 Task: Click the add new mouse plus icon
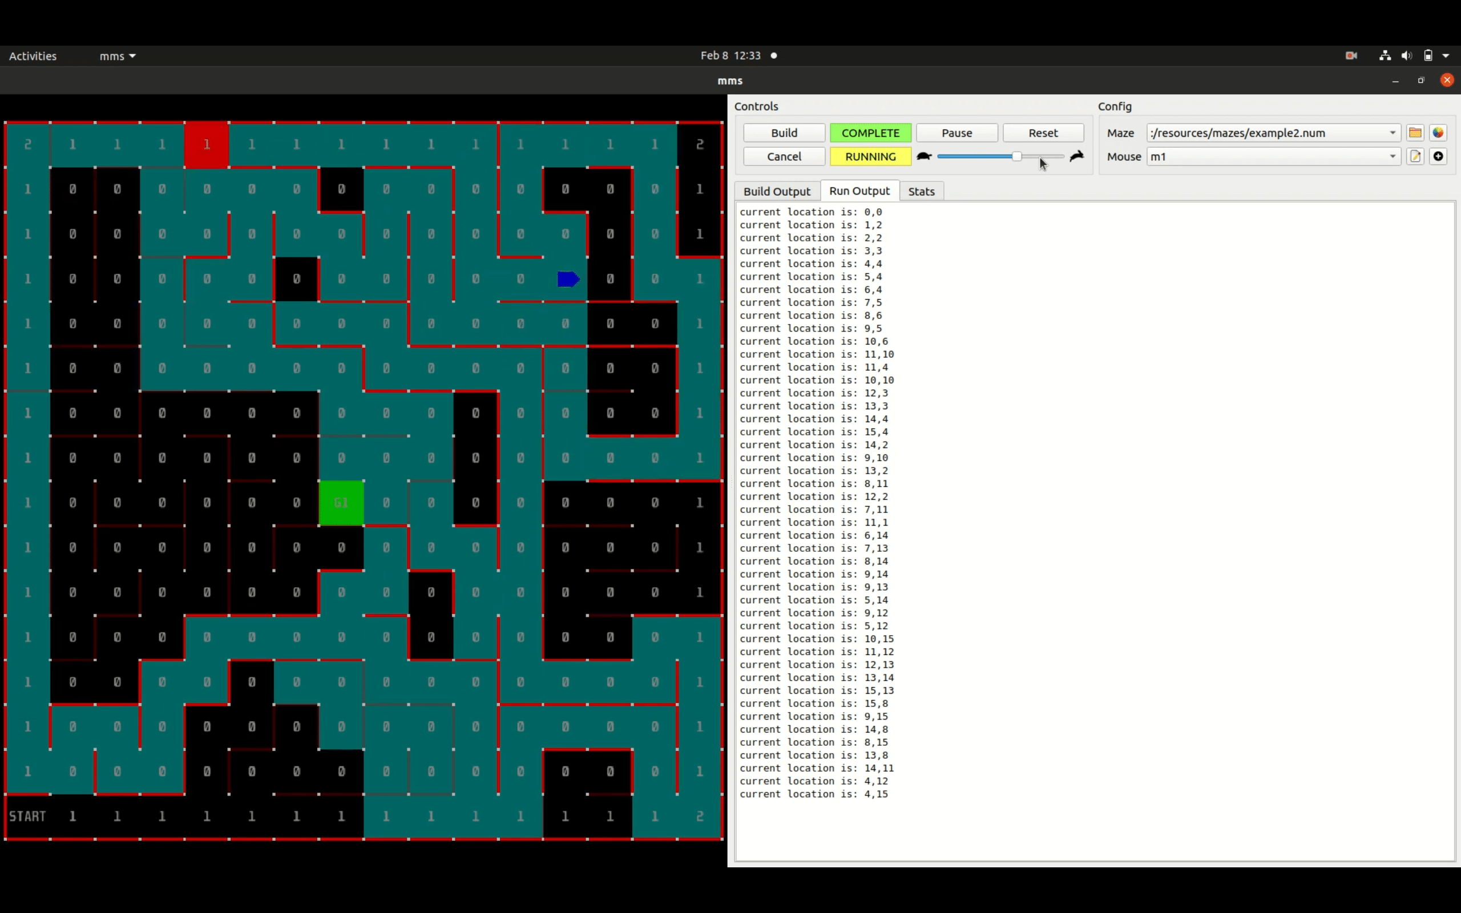[x=1438, y=156]
